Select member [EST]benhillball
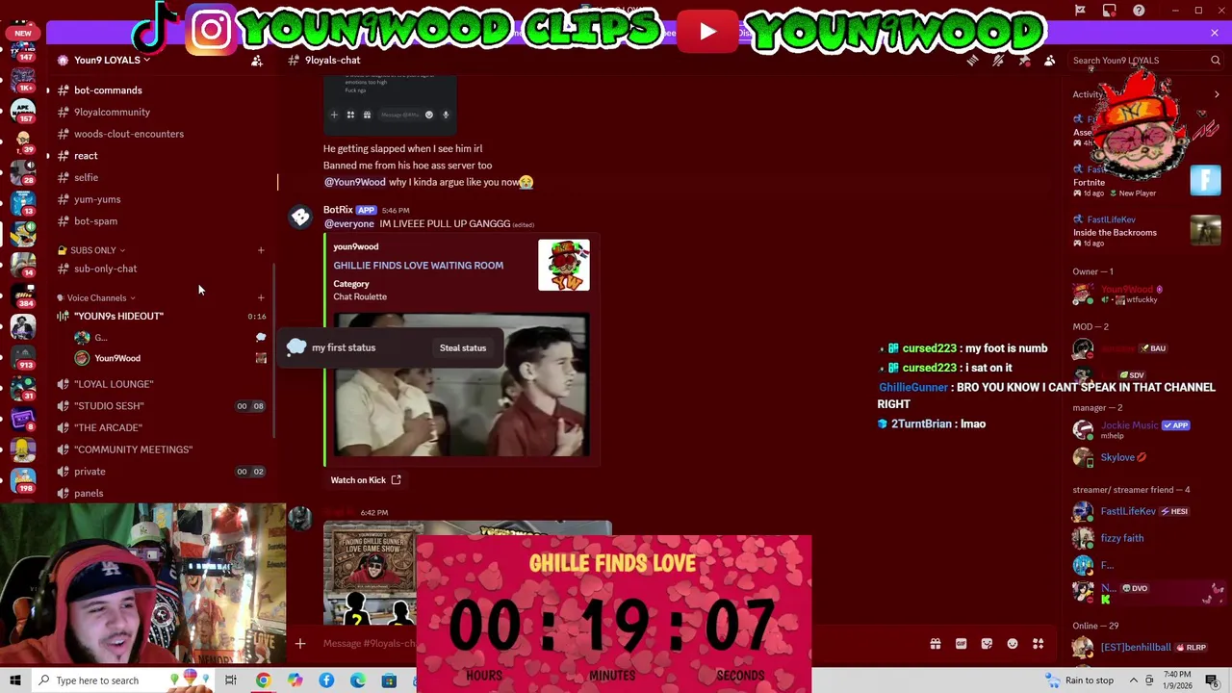The height and width of the screenshot is (693, 1232). [x=1145, y=648]
